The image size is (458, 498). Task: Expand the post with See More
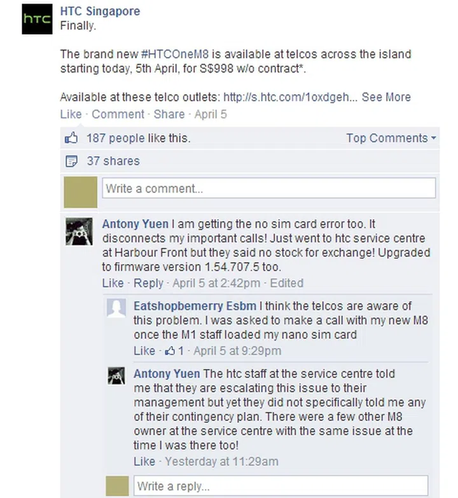pos(386,97)
